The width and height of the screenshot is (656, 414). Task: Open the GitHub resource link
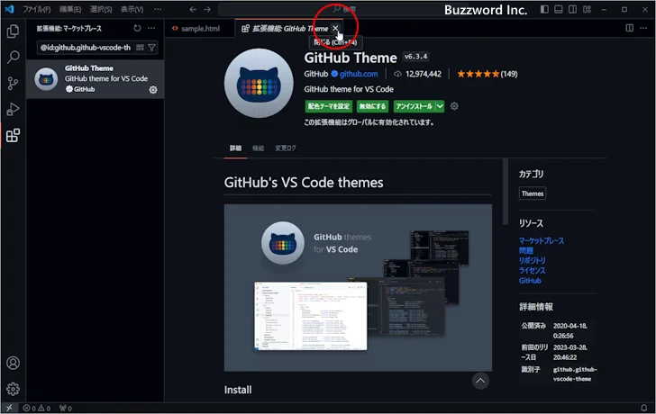pos(530,280)
